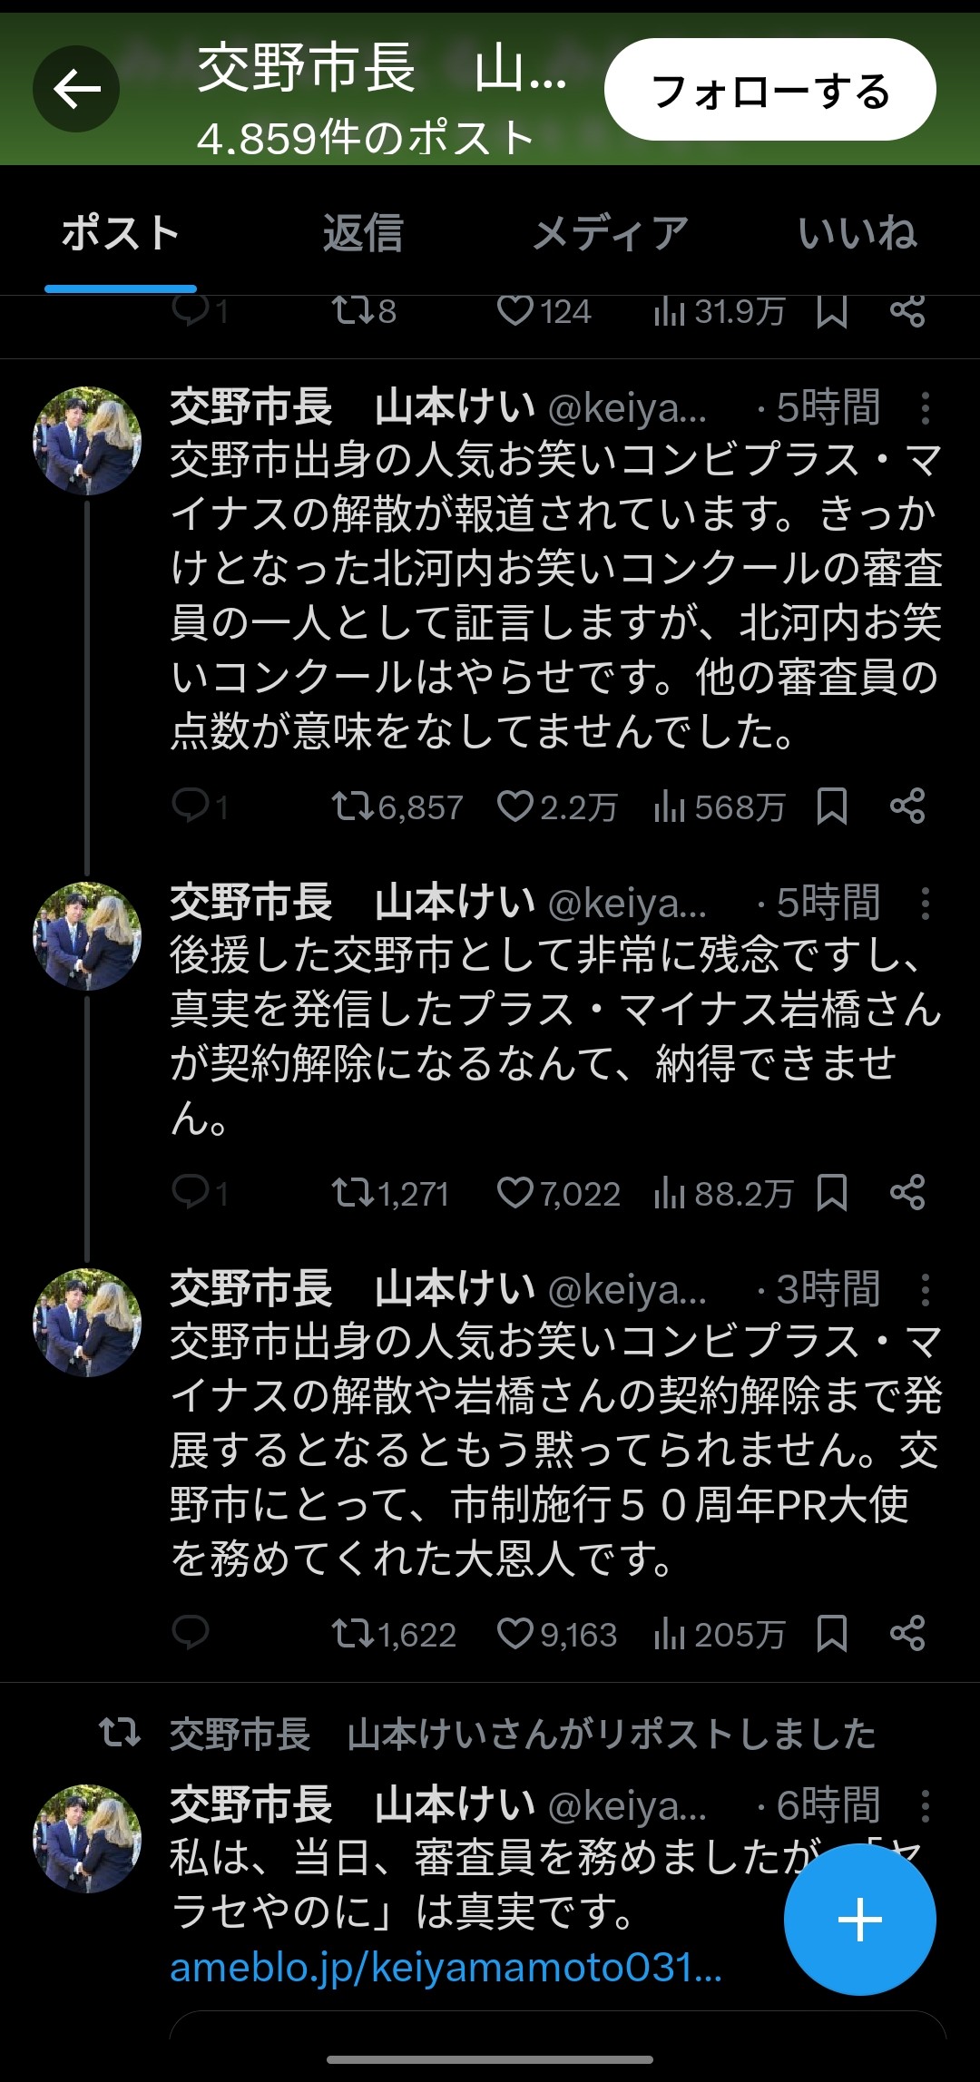Like the post with 9,163 likes
The height and width of the screenshot is (2082, 980).
[x=515, y=1634]
